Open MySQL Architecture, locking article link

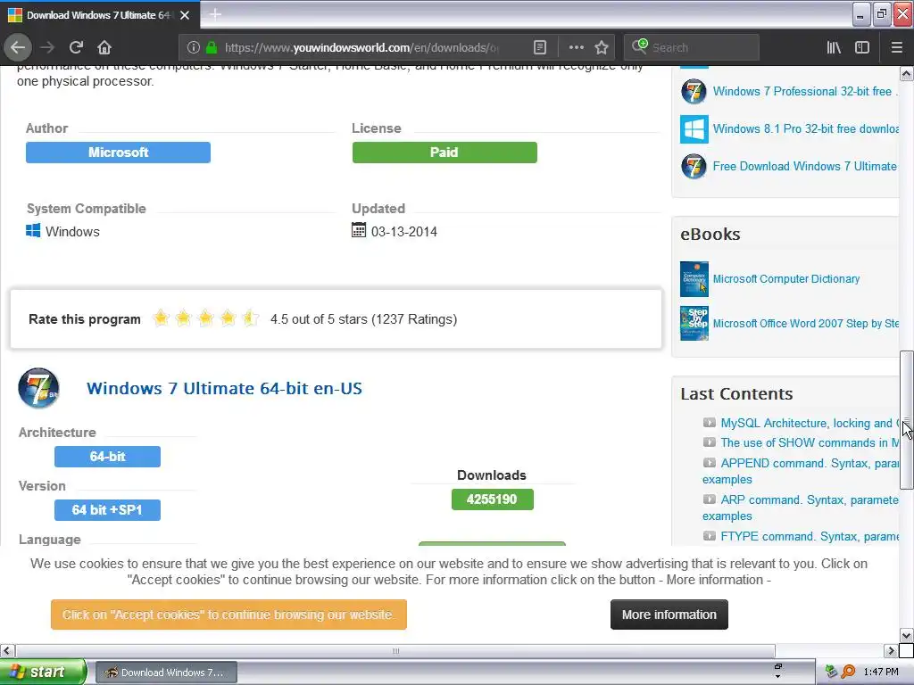point(809,424)
